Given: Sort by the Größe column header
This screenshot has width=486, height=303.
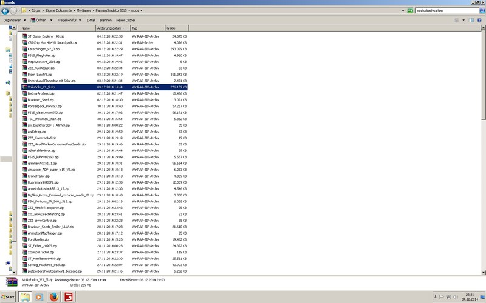Looking at the screenshot, I should 177,28.
